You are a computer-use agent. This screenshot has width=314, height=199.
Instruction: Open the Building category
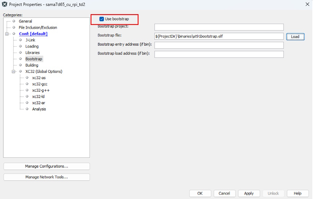coord(32,65)
